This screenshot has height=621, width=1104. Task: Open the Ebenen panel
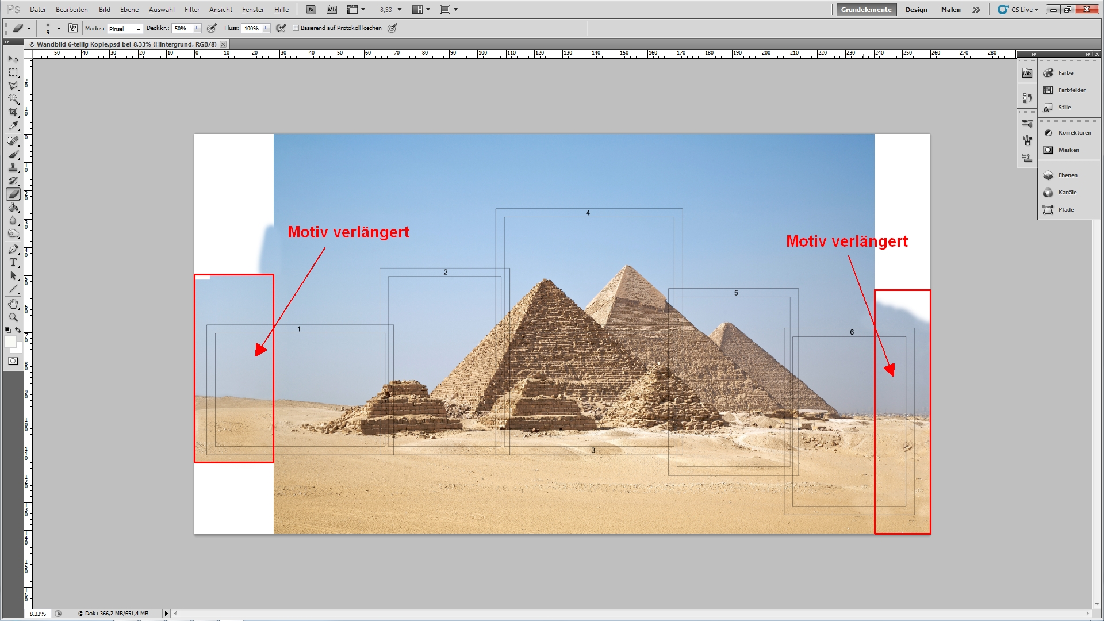click(x=1067, y=175)
